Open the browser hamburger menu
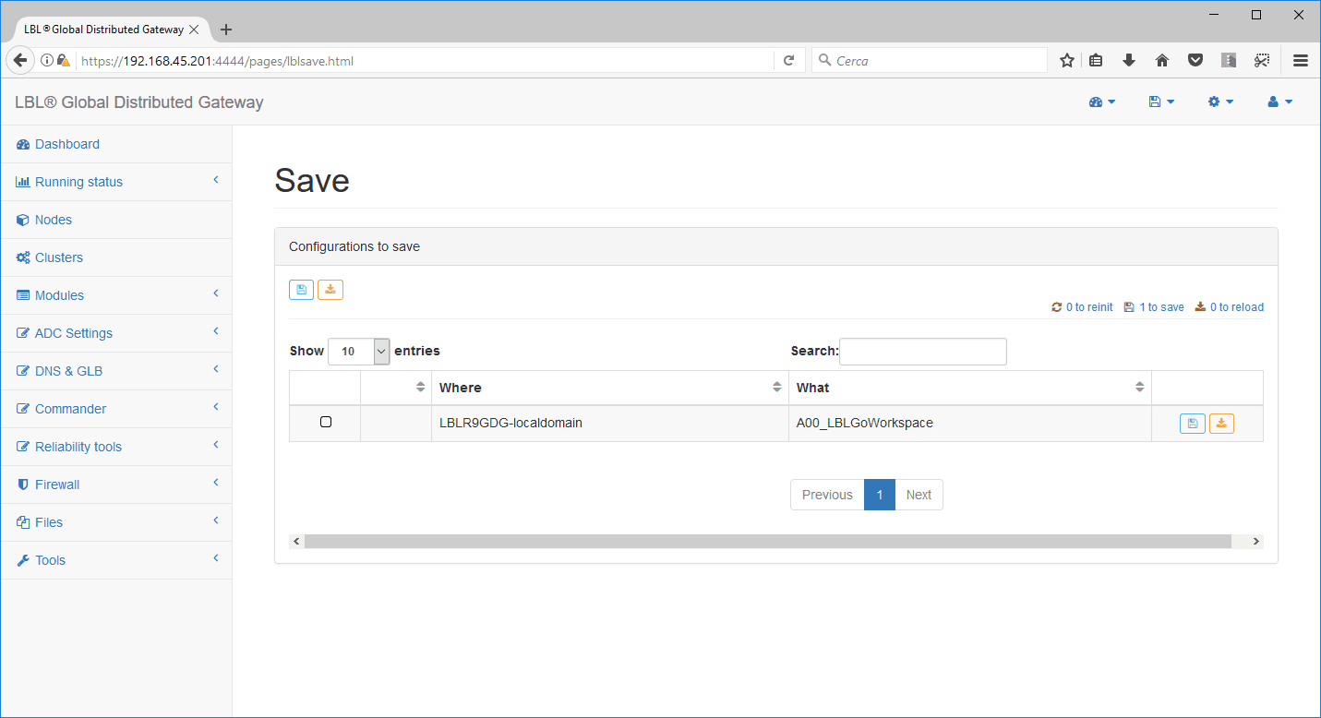 click(1301, 61)
